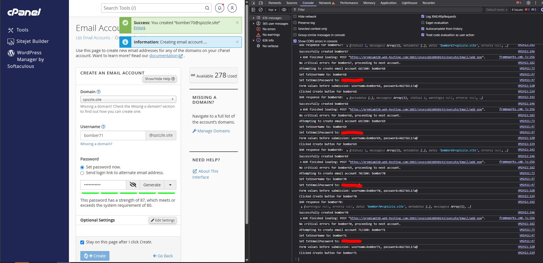Enable Selected context only checkbox
This screenshot has height=263, width=543.
pos(295,29)
